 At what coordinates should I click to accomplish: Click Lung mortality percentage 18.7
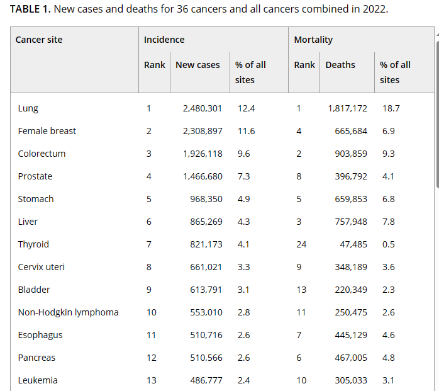point(391,108)
